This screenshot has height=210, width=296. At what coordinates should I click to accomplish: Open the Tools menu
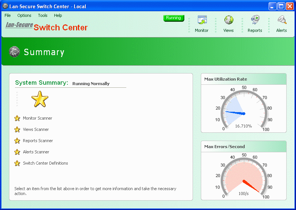click(x=43, y=15)
